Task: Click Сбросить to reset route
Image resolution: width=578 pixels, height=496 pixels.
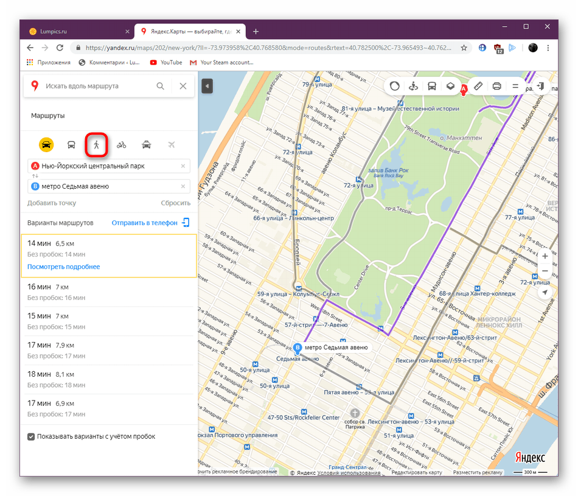Action: (x=175, y=203)
